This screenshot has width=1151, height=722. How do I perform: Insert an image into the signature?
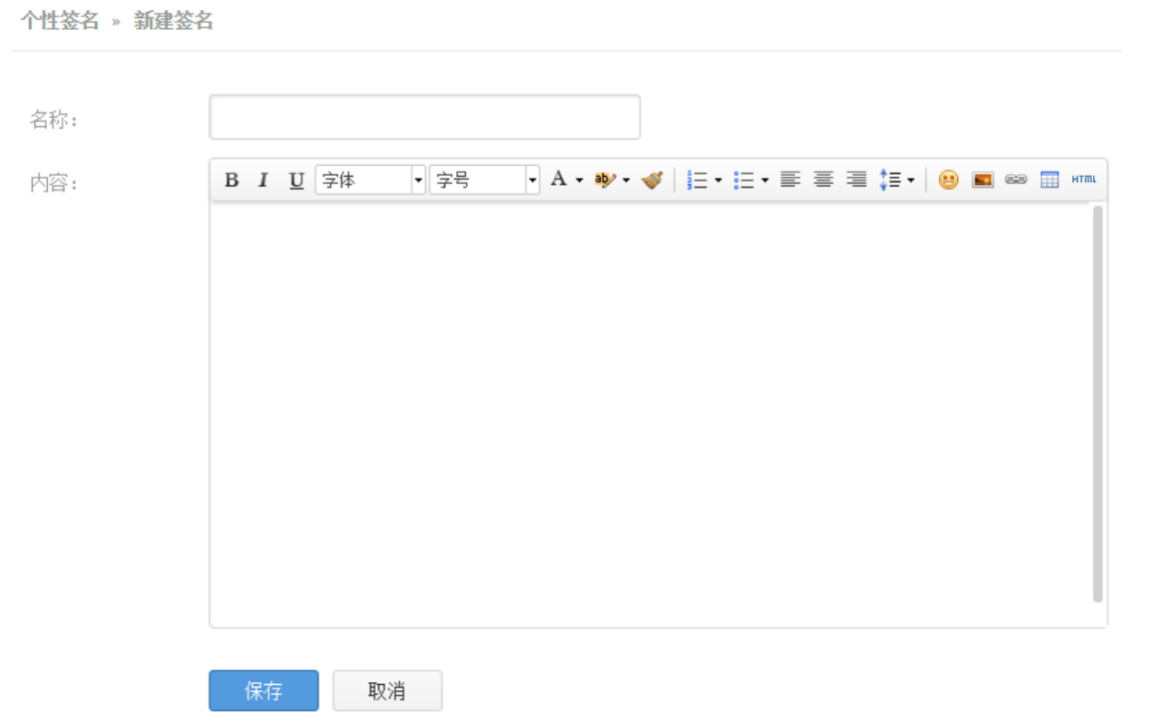(982, 180)
